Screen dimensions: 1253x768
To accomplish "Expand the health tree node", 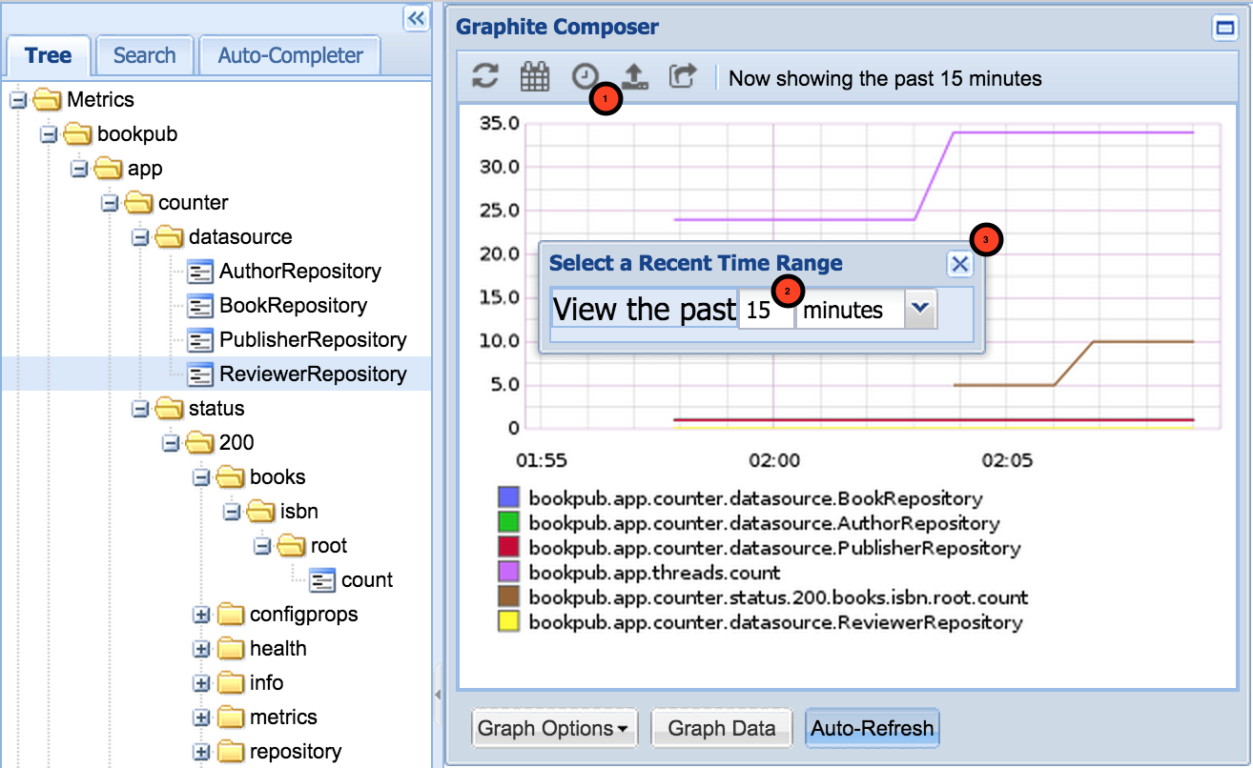I will [x=201, y=649].
